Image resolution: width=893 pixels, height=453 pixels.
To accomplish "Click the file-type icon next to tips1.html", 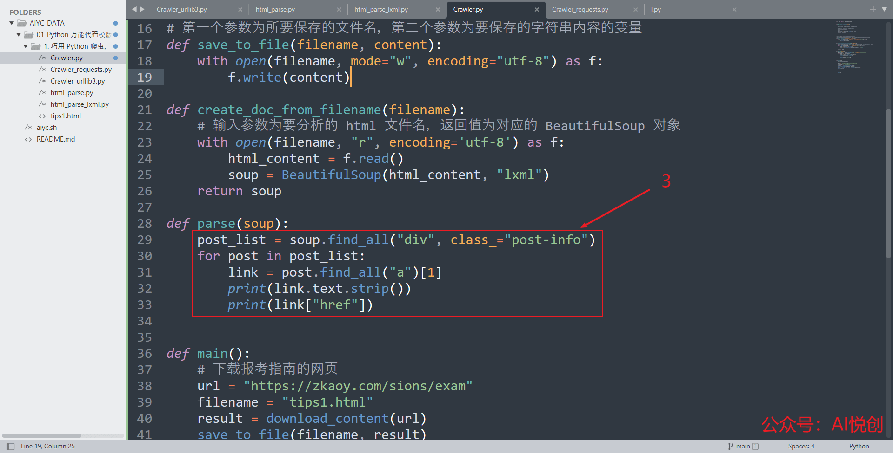I will 42,116.
